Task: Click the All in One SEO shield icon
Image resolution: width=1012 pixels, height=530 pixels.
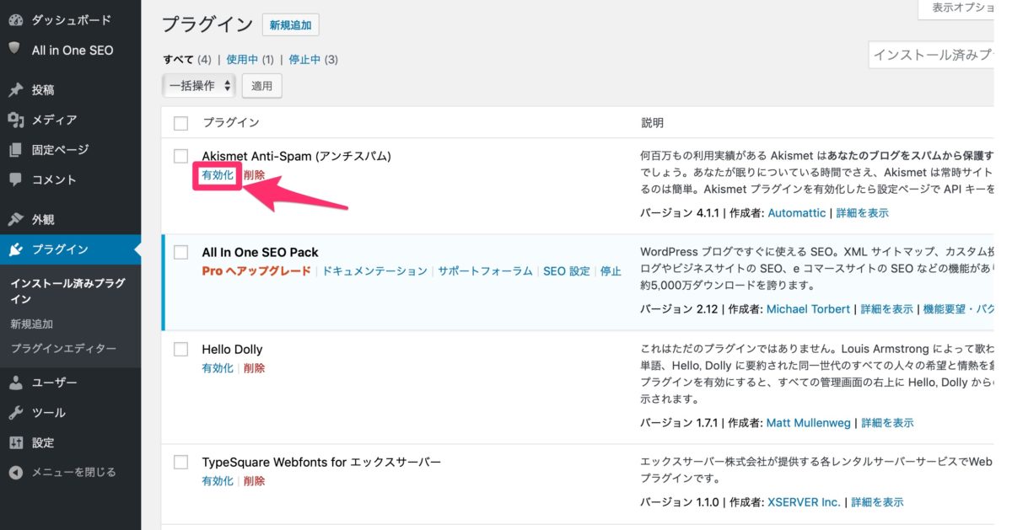Action: pyautogui.click(x=15, y=49)
